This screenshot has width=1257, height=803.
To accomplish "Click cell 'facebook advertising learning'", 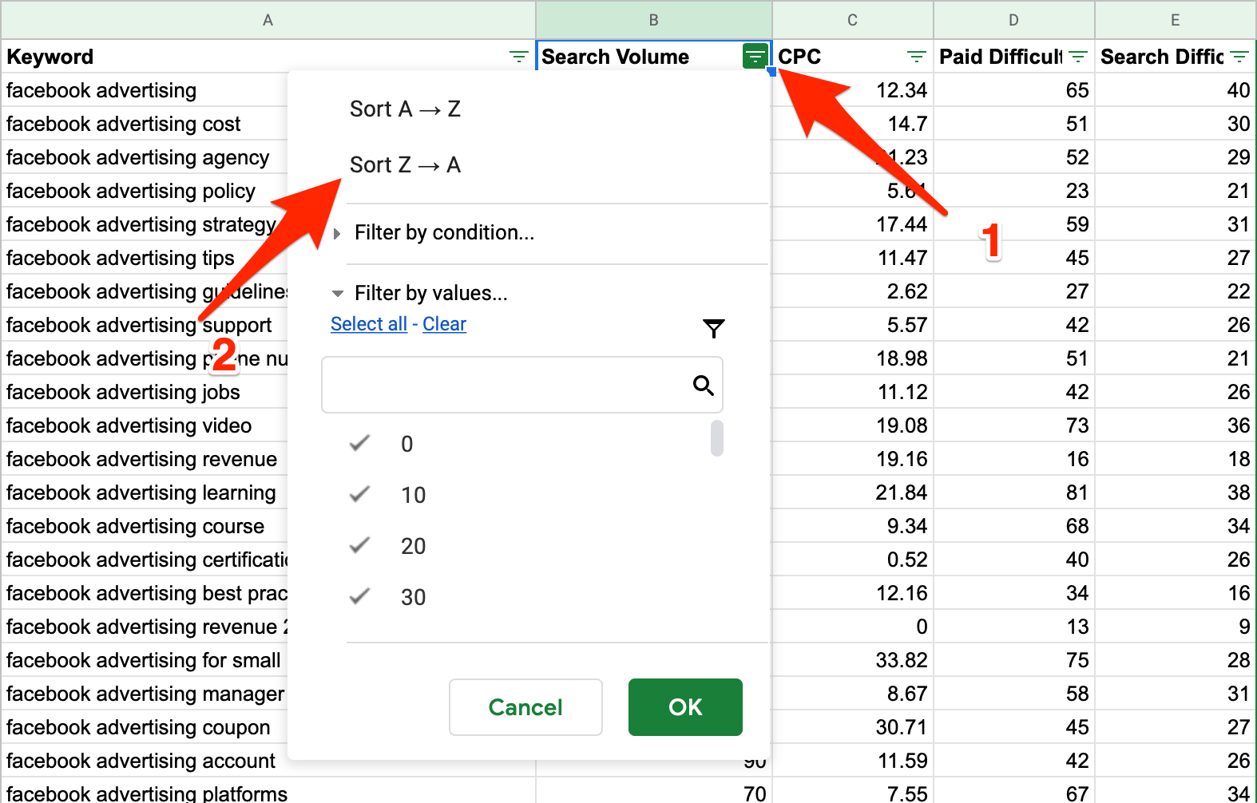I will [145, 492].
